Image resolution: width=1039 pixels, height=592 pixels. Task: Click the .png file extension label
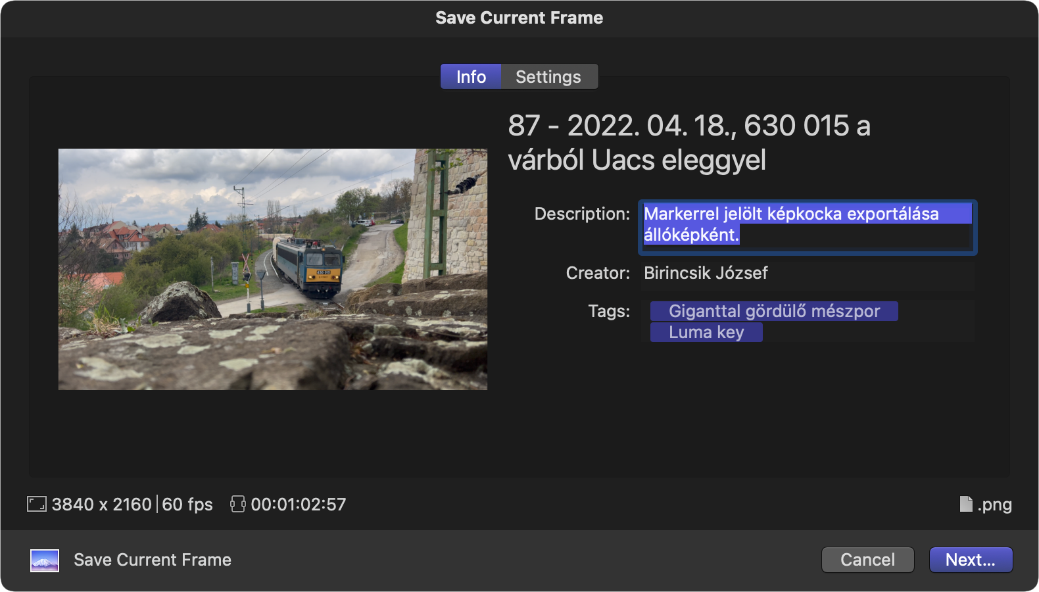coord(994,505)
